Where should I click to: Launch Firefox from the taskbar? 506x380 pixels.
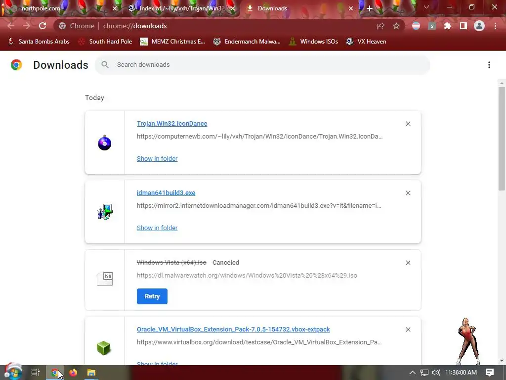[73, 373]
